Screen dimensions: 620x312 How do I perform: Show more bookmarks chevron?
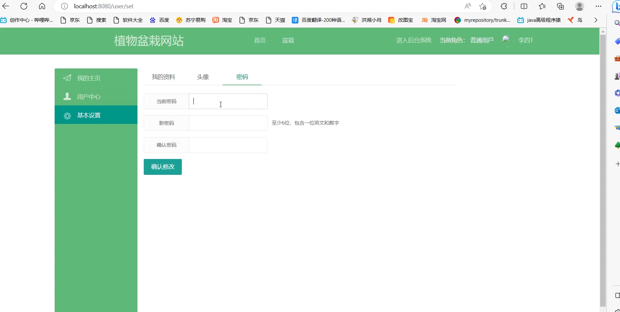pos(596,20)
